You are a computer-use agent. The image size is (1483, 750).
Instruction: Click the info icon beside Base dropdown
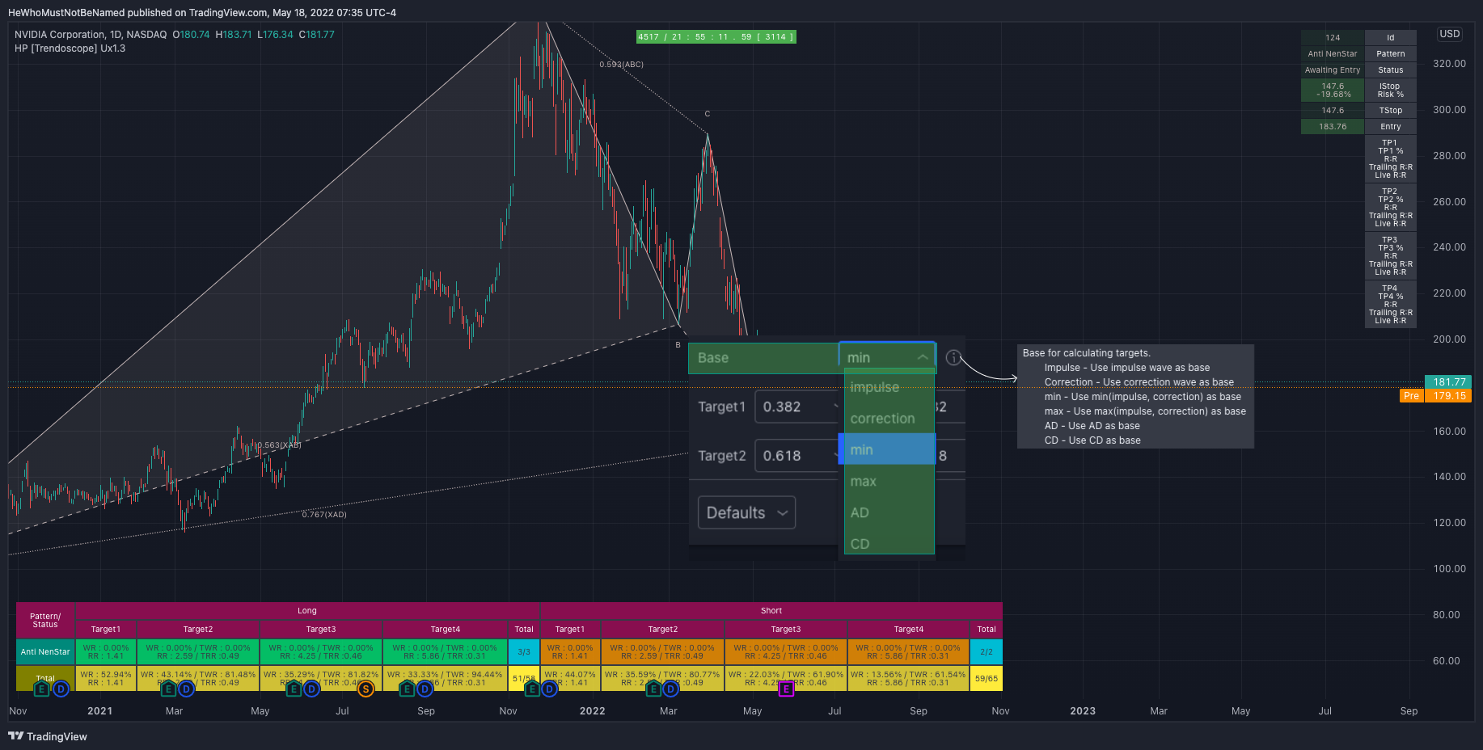[953, 358]
